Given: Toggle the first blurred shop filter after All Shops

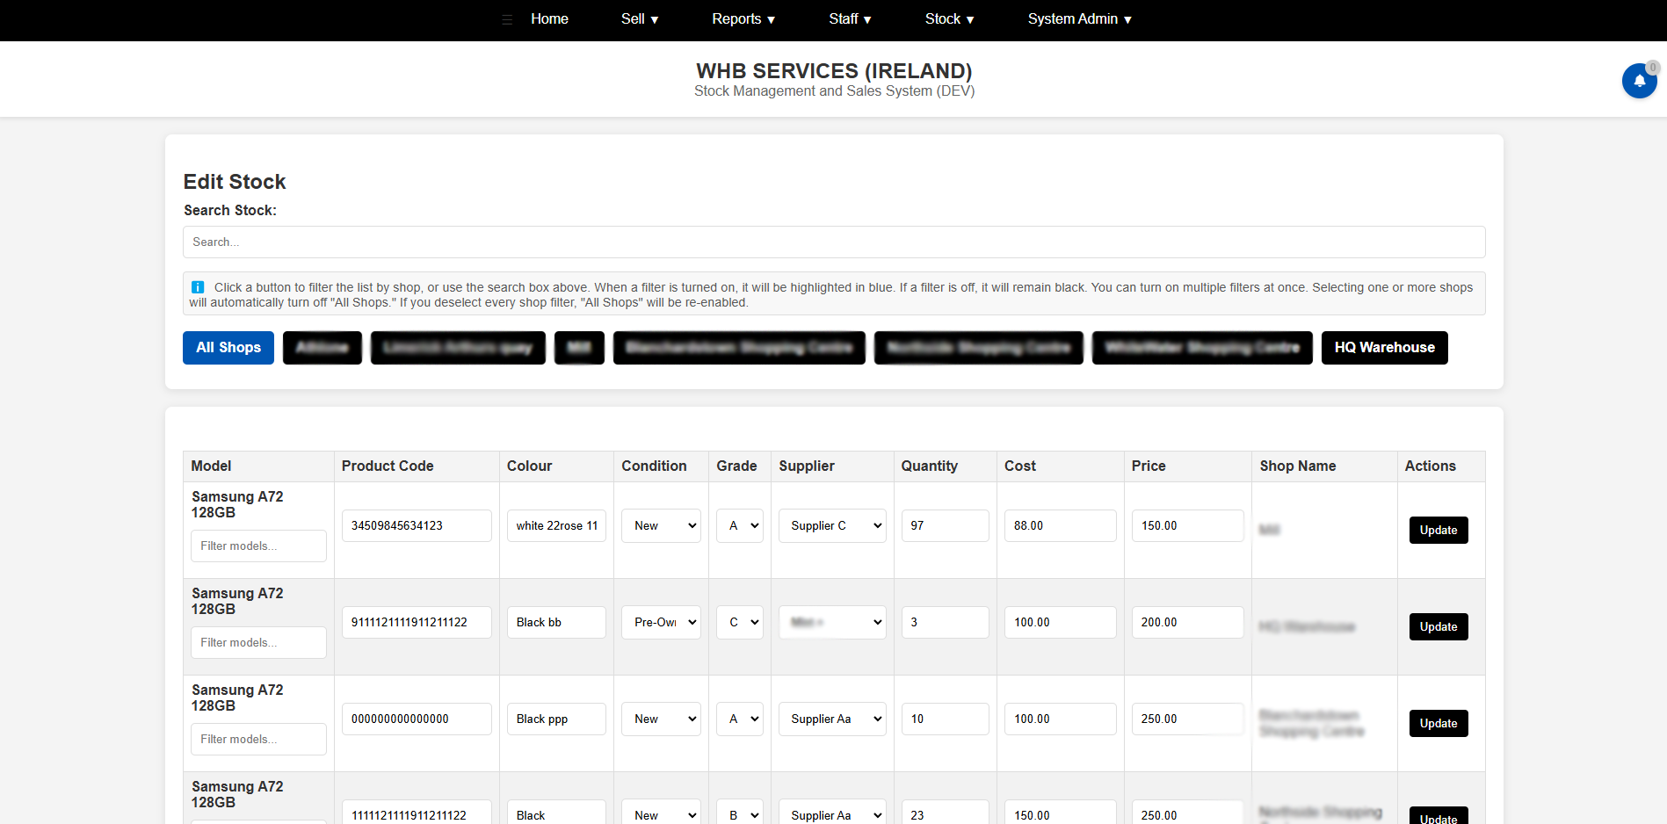Looking at the screenshot, I should point(323,348).
